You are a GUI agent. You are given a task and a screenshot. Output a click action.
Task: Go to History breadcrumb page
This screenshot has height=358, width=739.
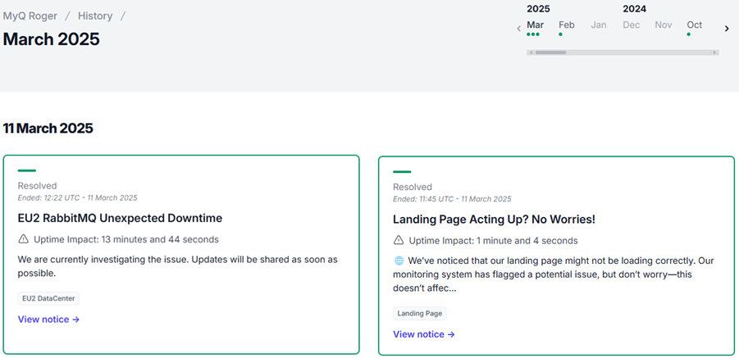click(95, 16)
